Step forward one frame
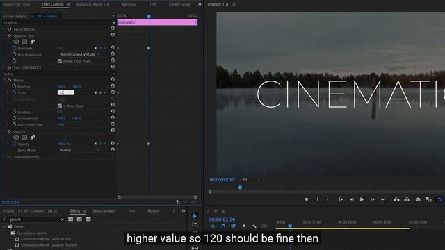This screenshot has width=445, height=250. click(373, 199)
